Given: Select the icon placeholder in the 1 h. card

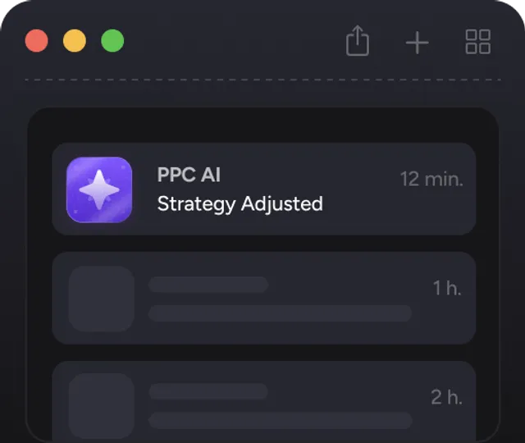Looking at the screenshot, I should (101, 299).
